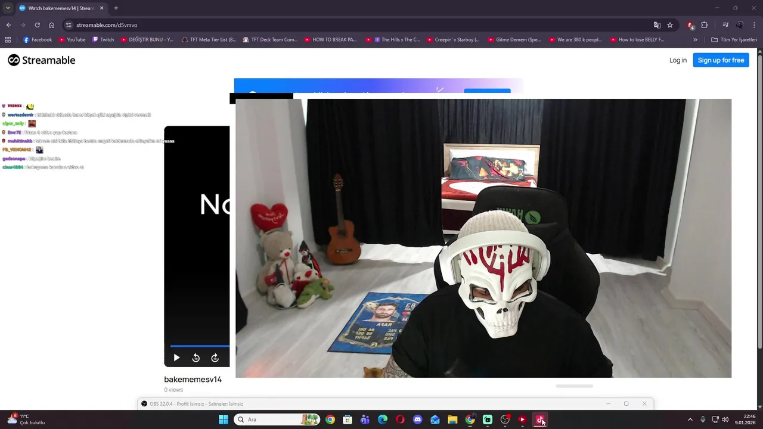
Task: Click the Streamable logo
Action: click(x=42, y=60)
